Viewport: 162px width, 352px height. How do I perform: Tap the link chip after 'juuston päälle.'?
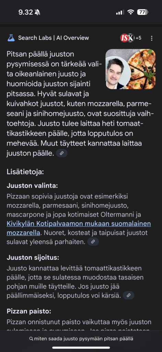[62, 153]
